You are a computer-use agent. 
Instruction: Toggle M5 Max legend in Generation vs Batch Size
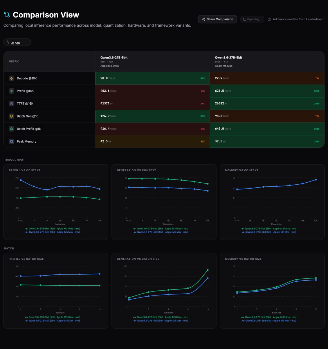(161, 321)
